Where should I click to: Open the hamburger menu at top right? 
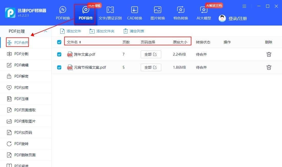coord(244,6)
